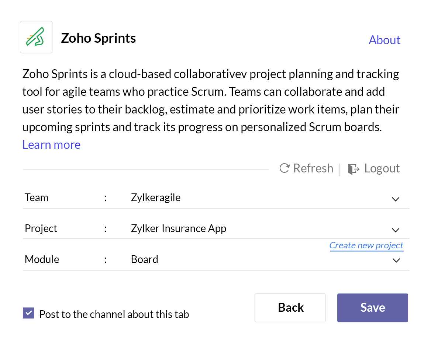431x343 pixels.
Task: Expand the Project dropdown chevron
Action: point(395,230)
